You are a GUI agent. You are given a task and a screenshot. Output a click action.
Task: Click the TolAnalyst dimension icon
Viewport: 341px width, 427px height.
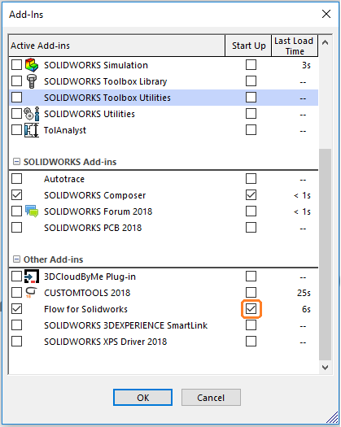point(32,130)
